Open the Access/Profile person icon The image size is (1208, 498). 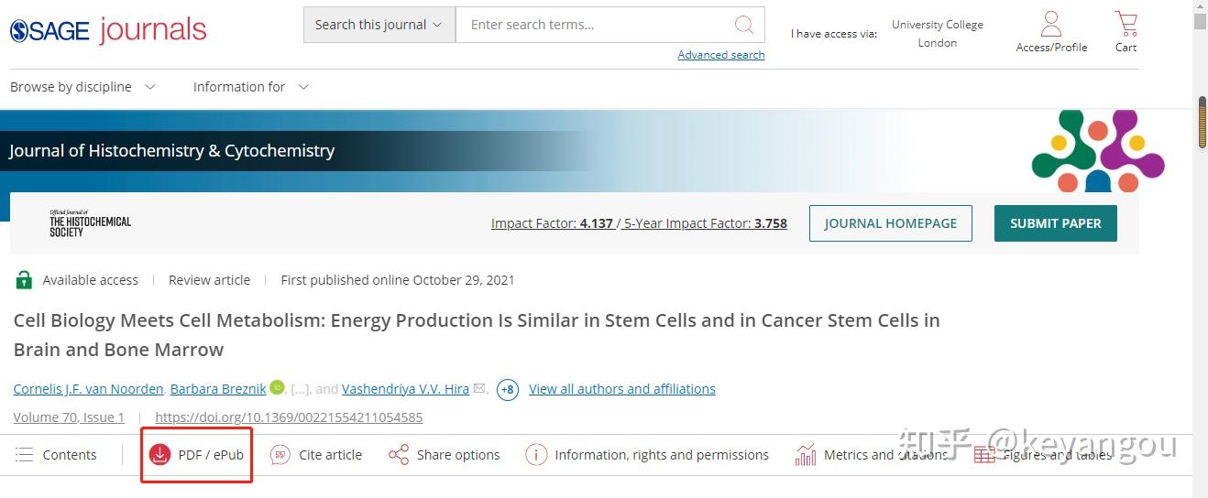[x=1051, y=24]
